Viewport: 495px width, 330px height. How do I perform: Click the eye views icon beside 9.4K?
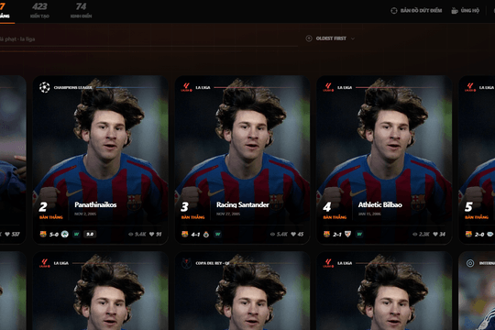pyautogui.click(x=131, y=235)
